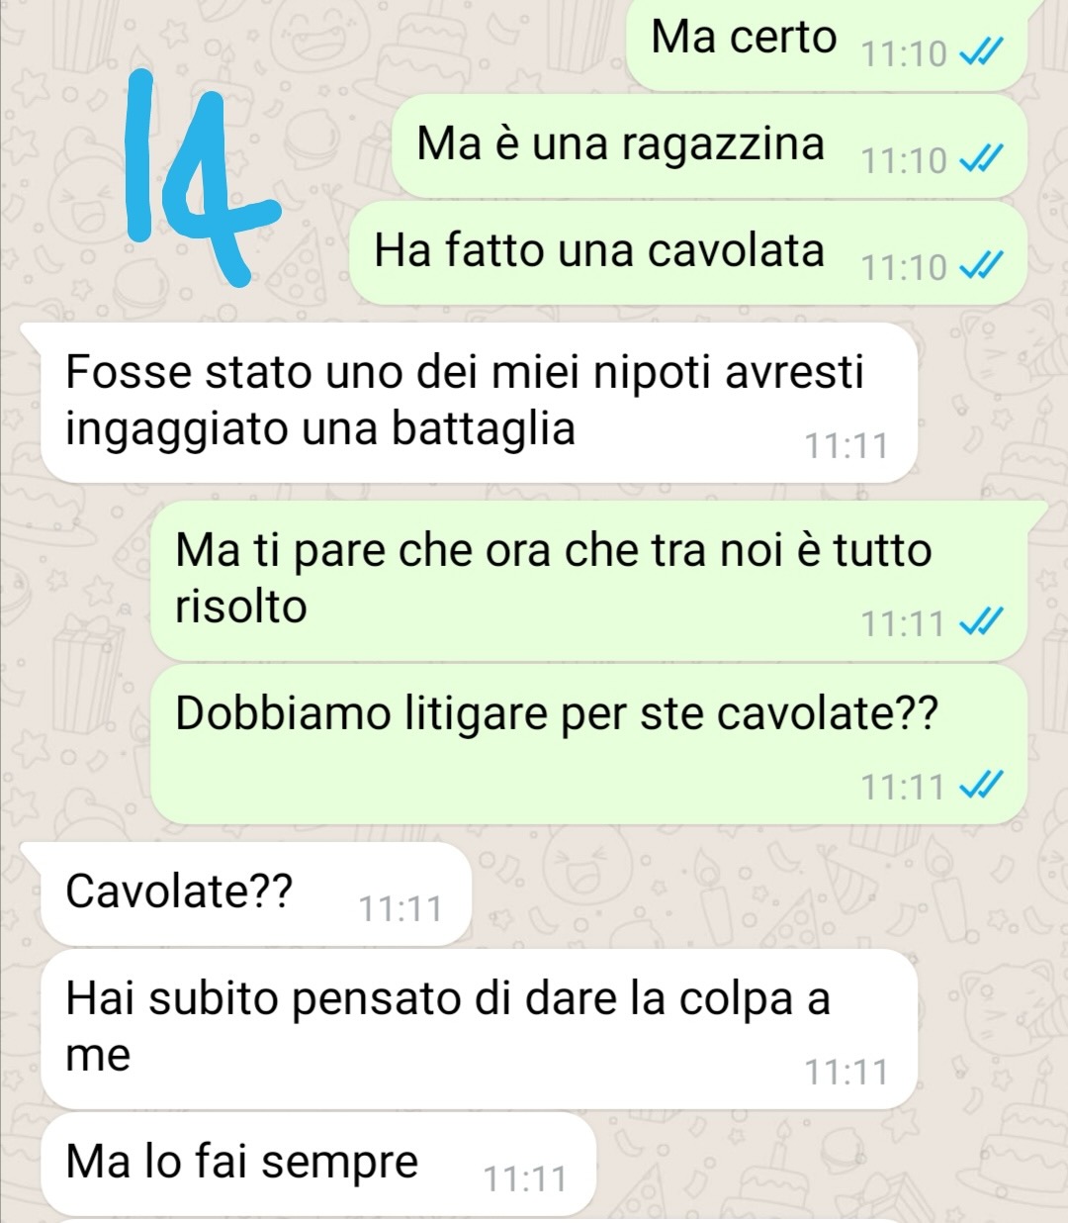
Task: Click read-receipt ticks on 'Ma certo'
Action: pos(985,52)
